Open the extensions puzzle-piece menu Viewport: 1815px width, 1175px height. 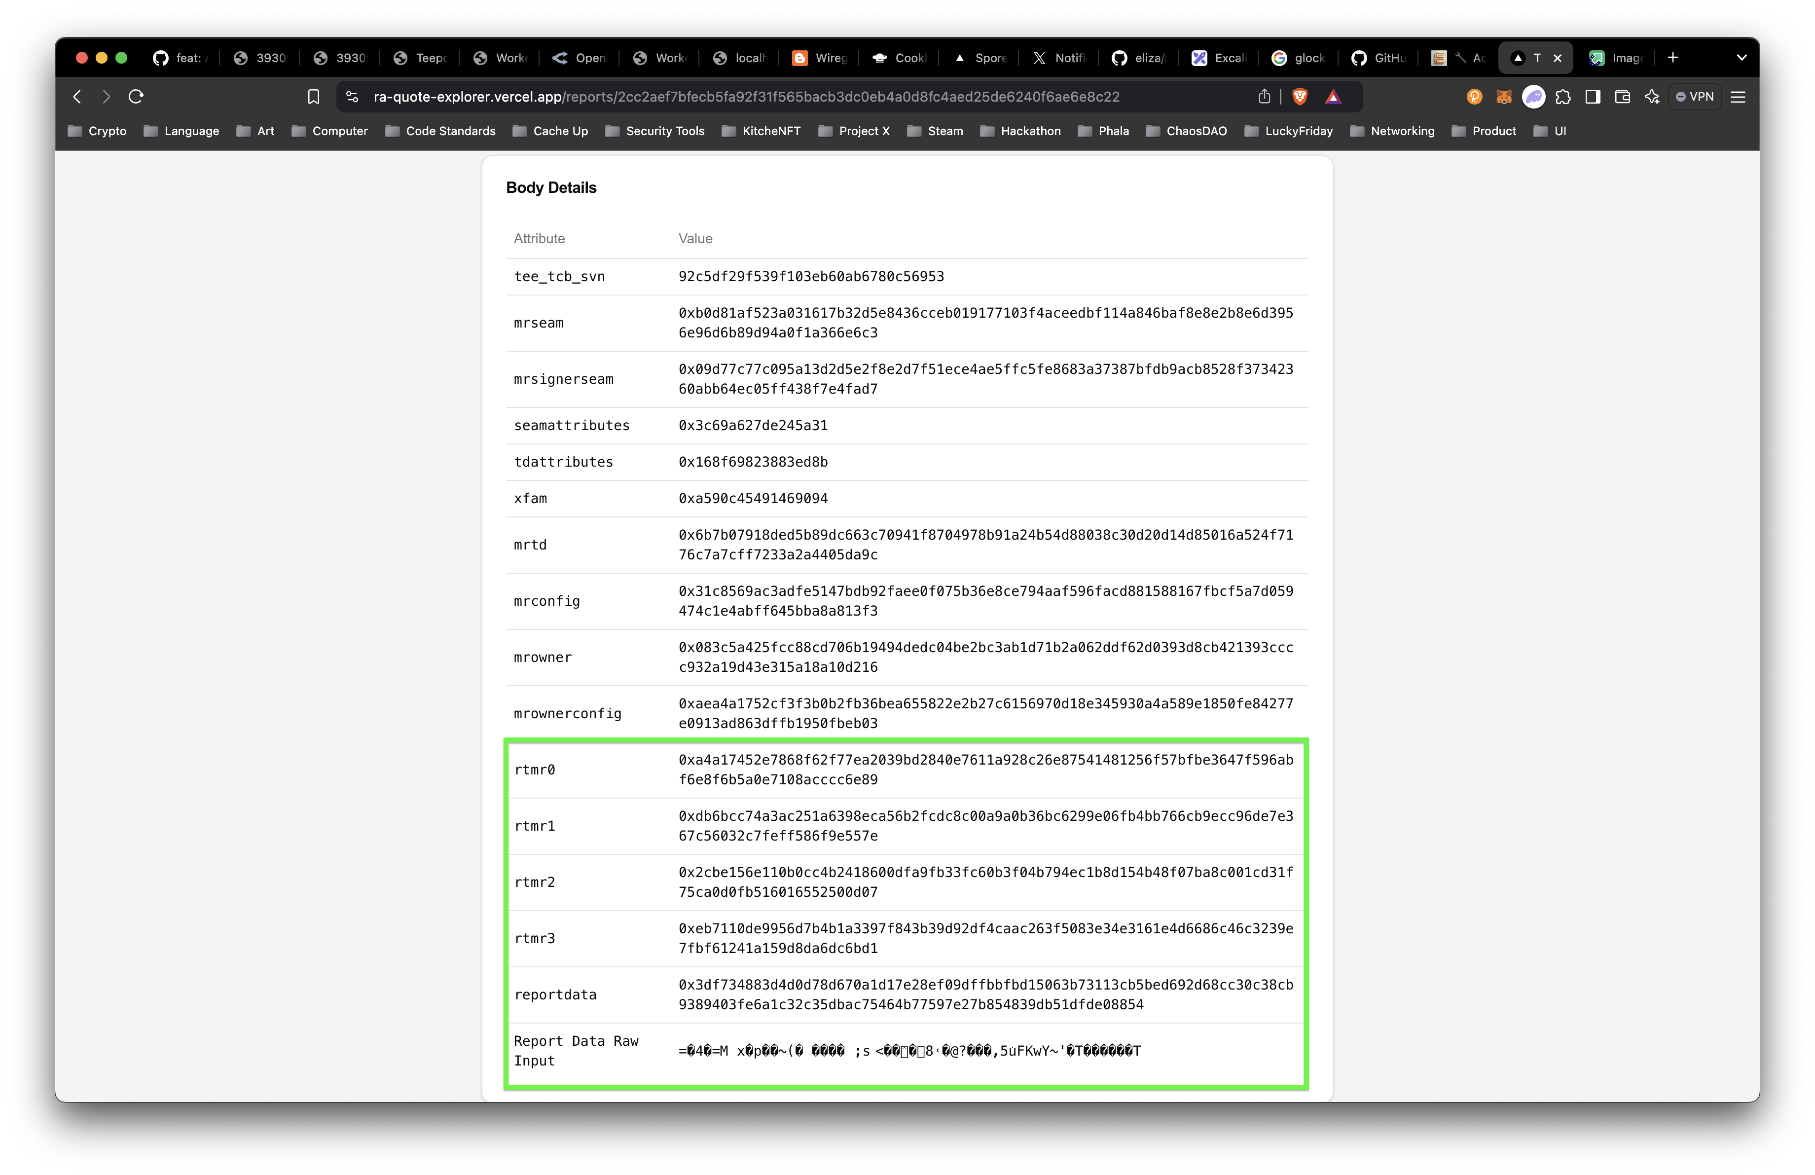pos(1563,97)
